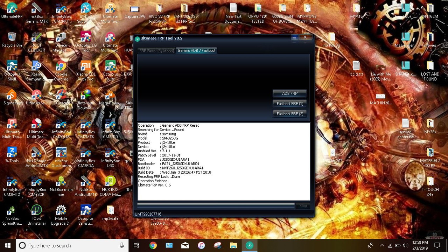Select the UMTv2 Support desktop icon
Image resolution: width=448 pixels, height=252 pixels.
[86, 13]
